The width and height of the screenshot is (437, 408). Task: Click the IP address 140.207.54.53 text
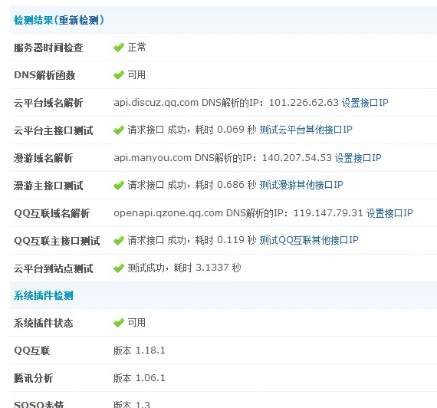297,158
